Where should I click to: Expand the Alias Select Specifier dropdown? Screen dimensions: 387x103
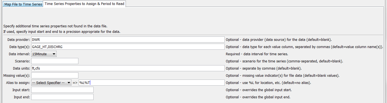51,83
